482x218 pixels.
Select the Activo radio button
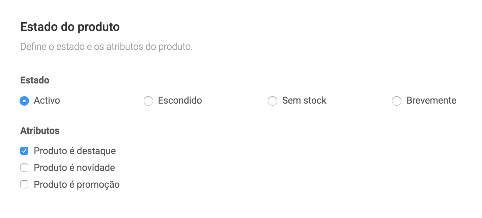tap(24, 101)
